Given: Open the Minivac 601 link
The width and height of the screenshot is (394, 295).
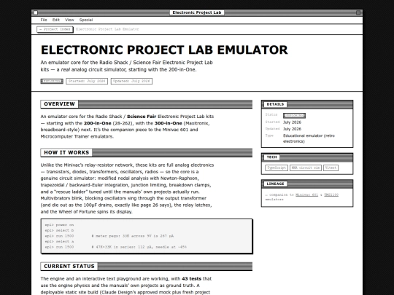Looking at the screenshot, I should tap(306, 195).
